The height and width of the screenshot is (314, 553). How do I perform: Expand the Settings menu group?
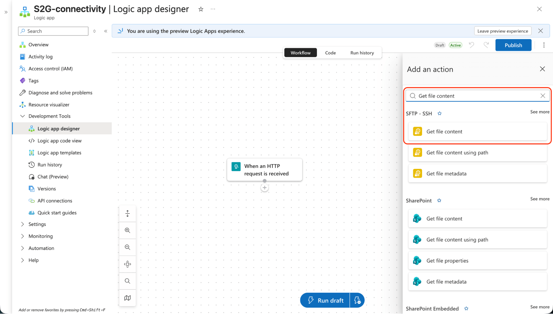click(22, 224)
